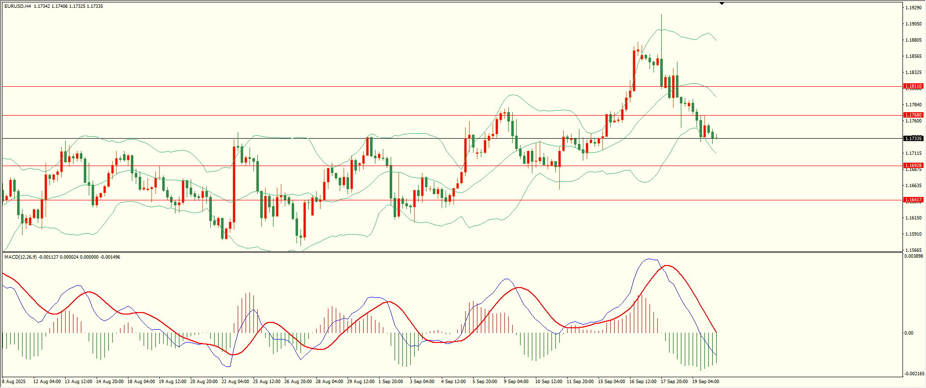Click the 1.17115 price axis value
The height and width of the screenshot is (388, 926).
tap(913, 153)
